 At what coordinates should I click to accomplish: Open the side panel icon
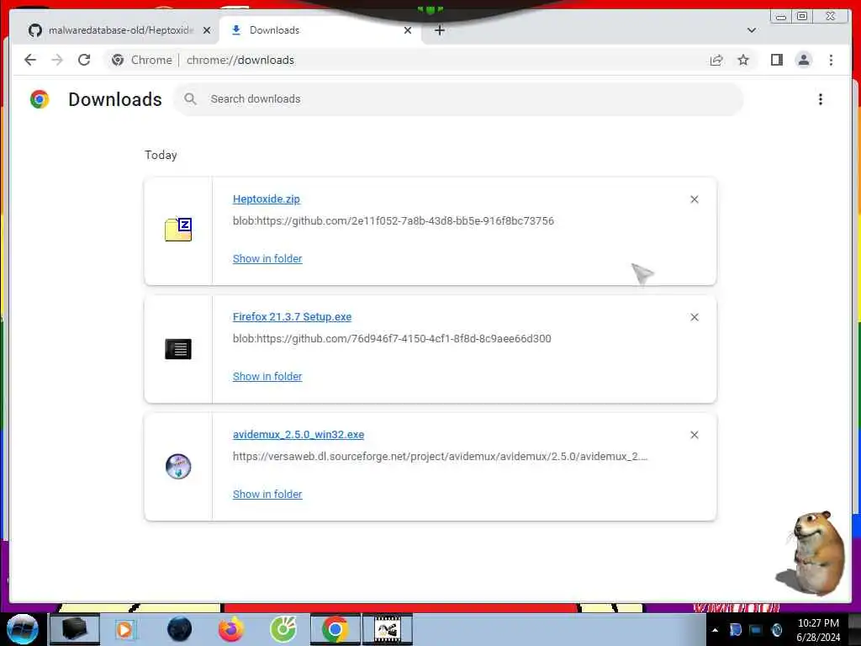tap(776, 60)
